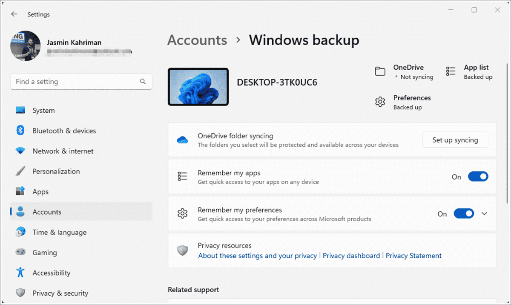Click the user profile picture
The image size is (511, 305).
point(26,46)
